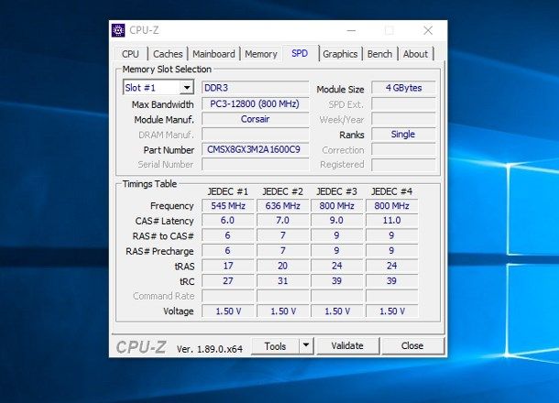Switch to the CPU tab
Viewport: 559px width, 403px height.
click(130, 54)
